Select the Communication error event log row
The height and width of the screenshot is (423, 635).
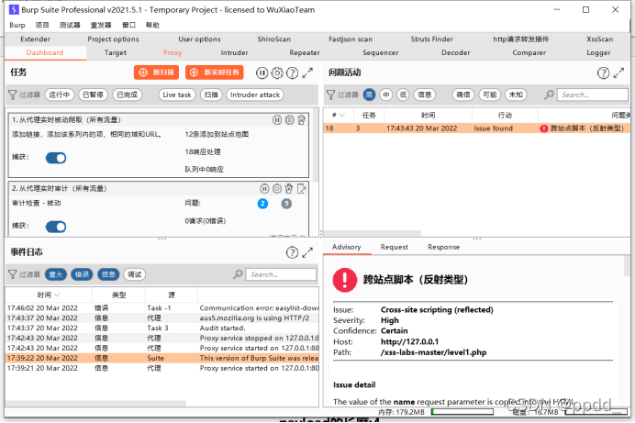coord(162,308)
